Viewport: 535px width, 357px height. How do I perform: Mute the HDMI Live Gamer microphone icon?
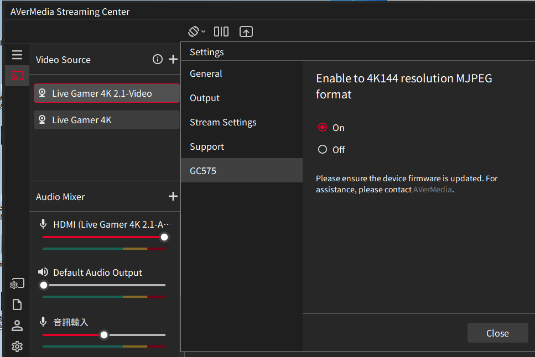click(43, 224)
